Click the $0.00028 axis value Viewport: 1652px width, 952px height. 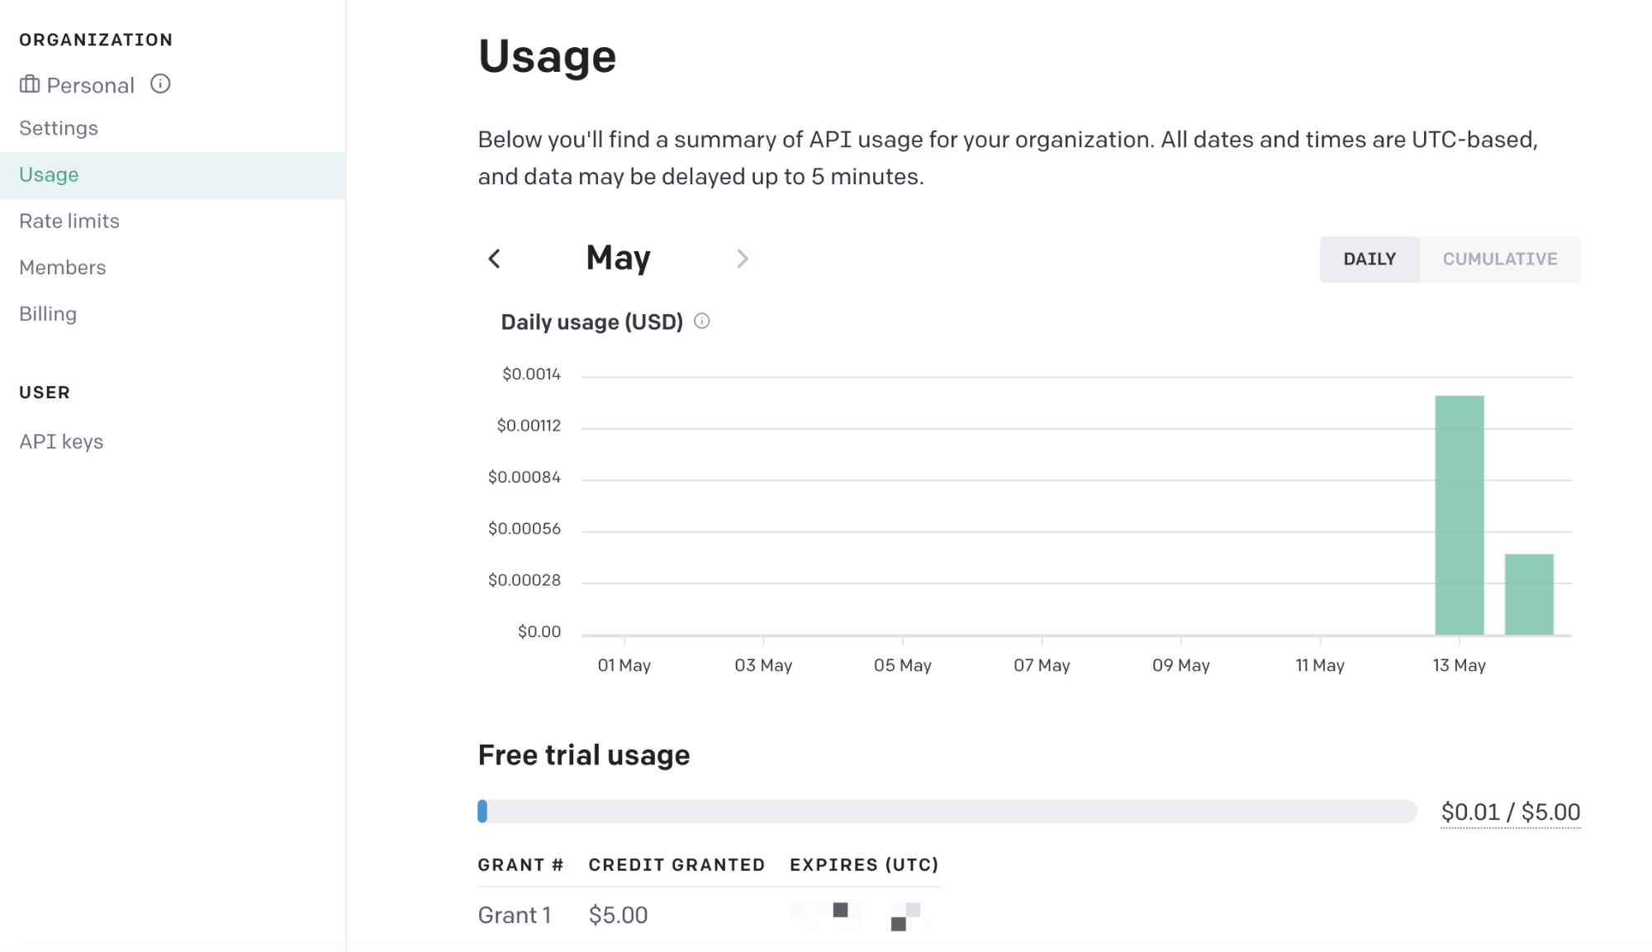coord(525,580)
